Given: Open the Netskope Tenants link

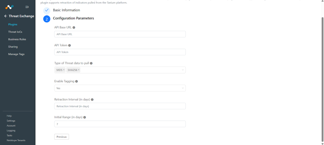Looking at the screenshot, I should (16, 140).
